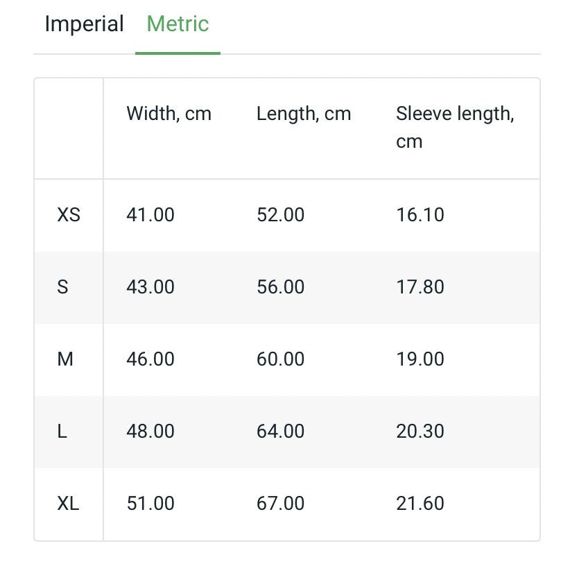Click the M width value 46.00
Screen dimensions: 570x564
[150, 359]
